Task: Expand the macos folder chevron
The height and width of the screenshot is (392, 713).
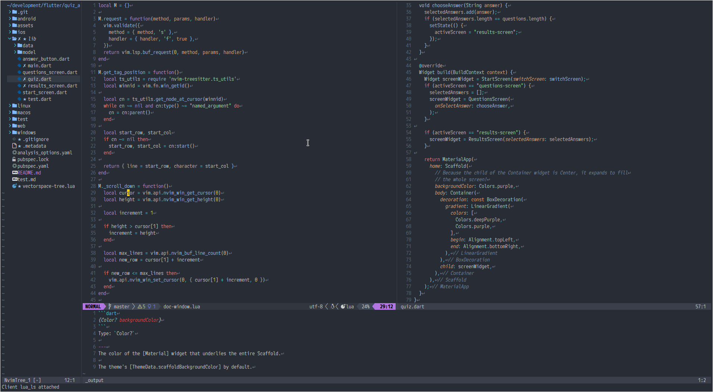Action: coord(10,112)
